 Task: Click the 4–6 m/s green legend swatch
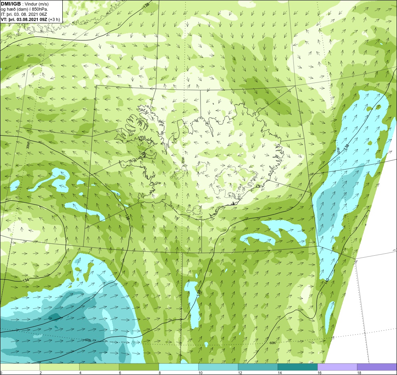coord(99,367)
